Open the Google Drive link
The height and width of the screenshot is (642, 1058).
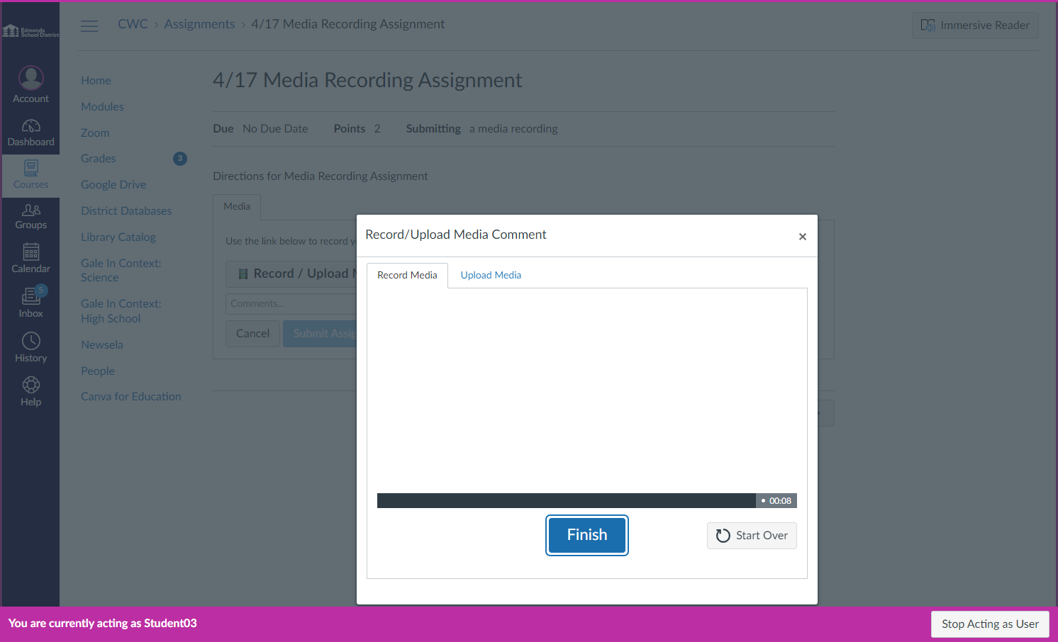113,185
